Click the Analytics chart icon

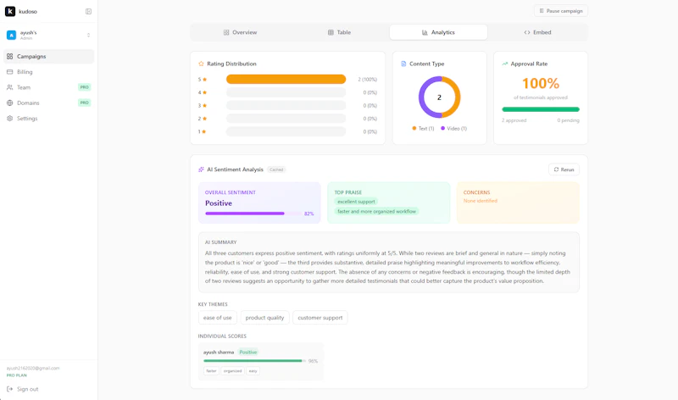click(425, 32)
